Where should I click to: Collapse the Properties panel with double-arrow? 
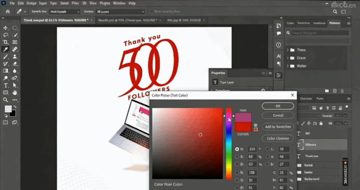pyautogui.click(x=263, y=73)
